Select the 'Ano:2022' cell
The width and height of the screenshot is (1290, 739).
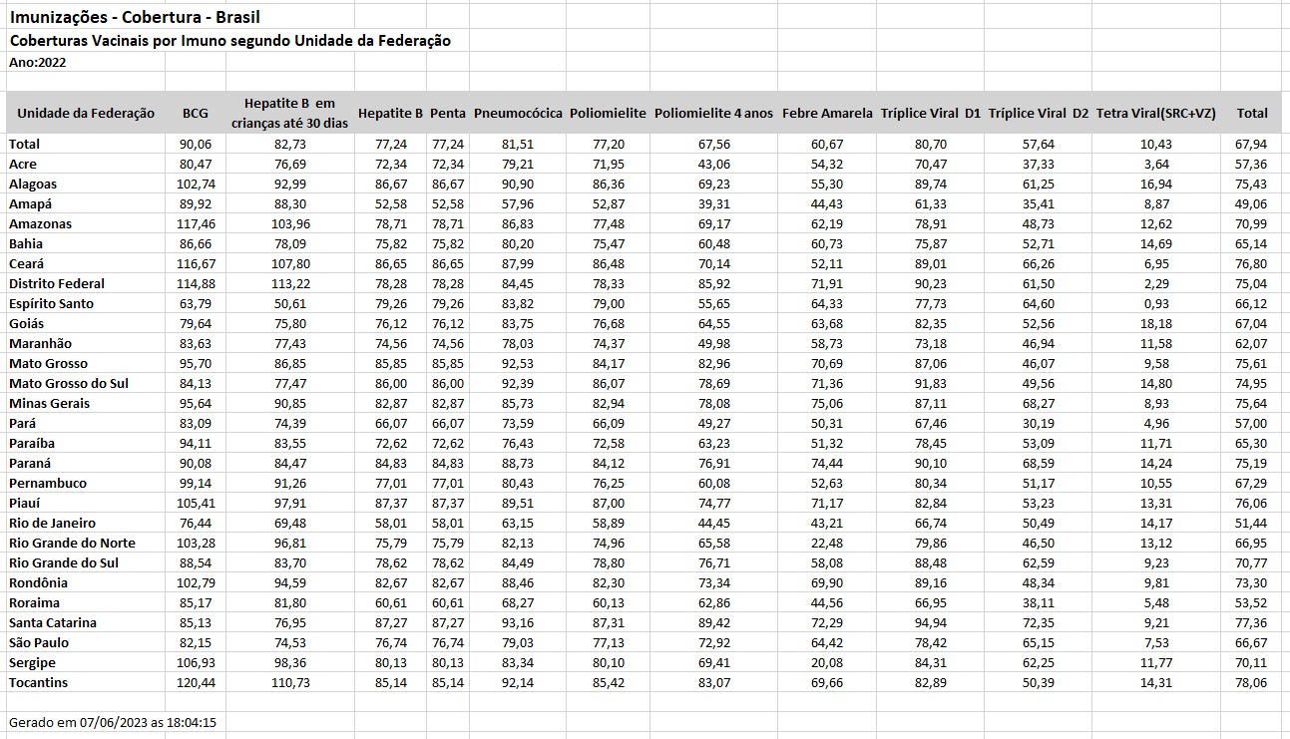pos(38,62)
